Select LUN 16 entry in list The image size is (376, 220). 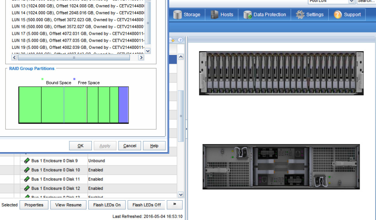78,27
